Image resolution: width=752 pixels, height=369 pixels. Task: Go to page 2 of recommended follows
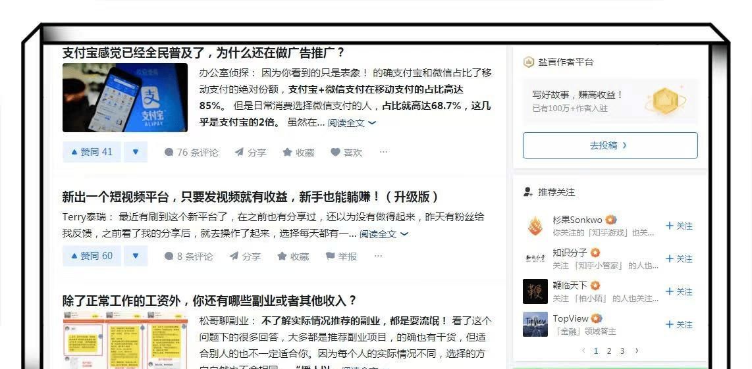tap(609, 351)
